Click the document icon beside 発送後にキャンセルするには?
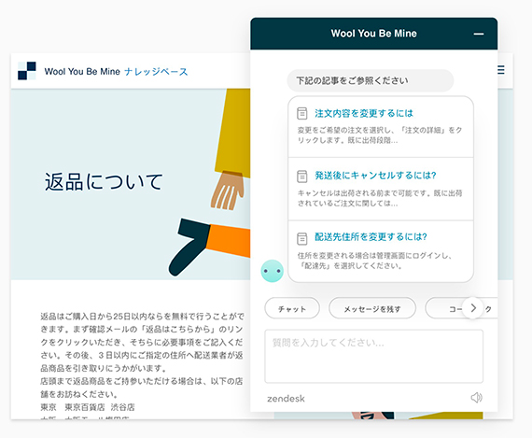532x438 pixels. 302,177
